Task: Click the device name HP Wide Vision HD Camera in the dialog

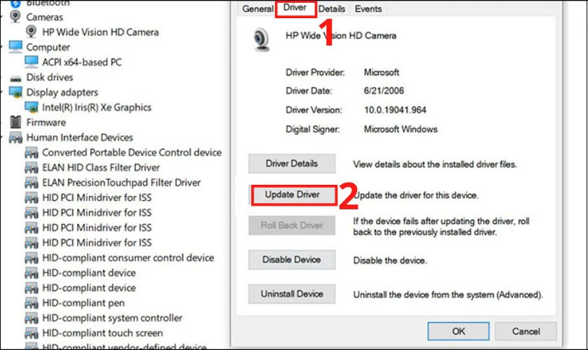Action: coord(341,36)
